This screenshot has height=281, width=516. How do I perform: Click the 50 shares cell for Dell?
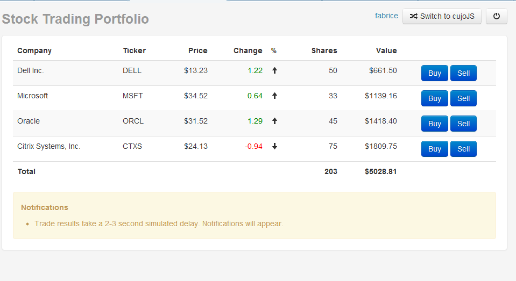[x=333, y=70]
